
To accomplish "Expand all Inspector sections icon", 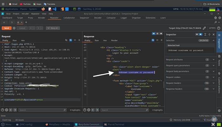I will 205,34.
